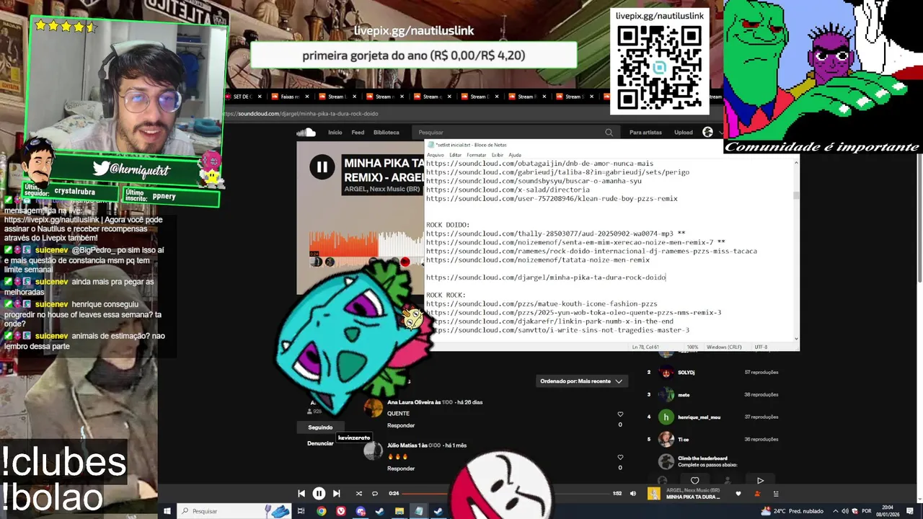Click the orange follow artist icon in player bar
This screenshot has height=519, width=923.
click(x=757, y=494)
